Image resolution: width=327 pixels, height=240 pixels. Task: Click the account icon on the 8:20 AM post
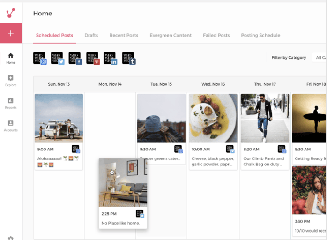tap(282, 149)
